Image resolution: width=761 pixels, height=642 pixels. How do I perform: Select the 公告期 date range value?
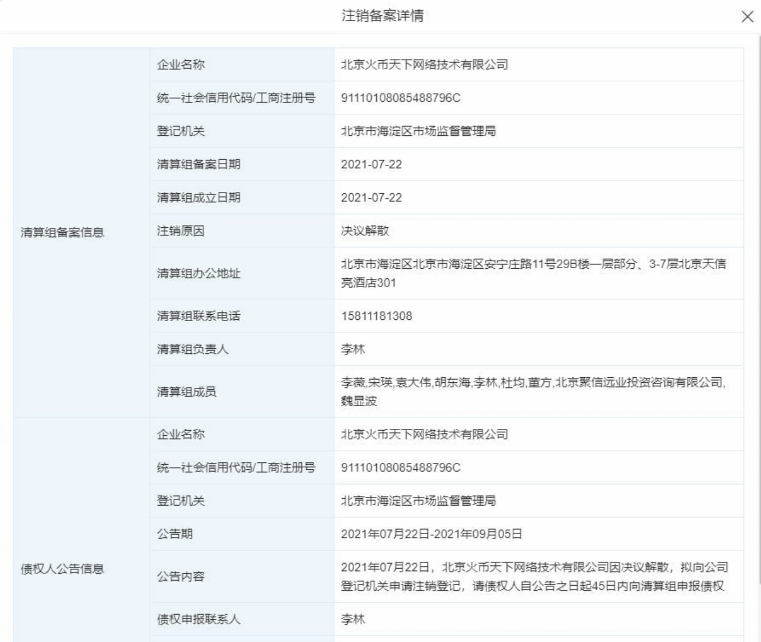431,534
